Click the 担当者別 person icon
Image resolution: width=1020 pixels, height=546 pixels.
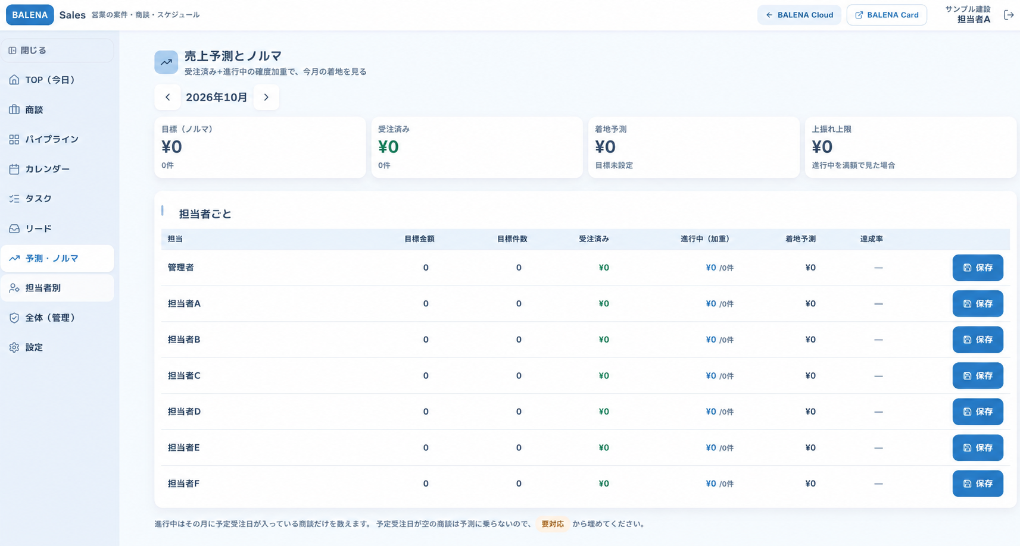click(14, 288)
